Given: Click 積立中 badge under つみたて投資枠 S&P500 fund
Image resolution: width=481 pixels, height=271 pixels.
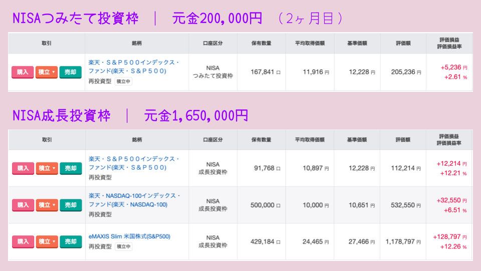Looking at the screenshot, I should click(x=123, y=81).
